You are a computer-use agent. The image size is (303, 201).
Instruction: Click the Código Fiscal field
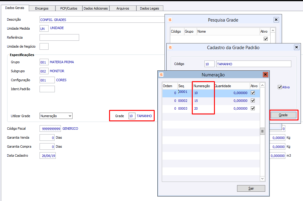(x=50, y=129)
